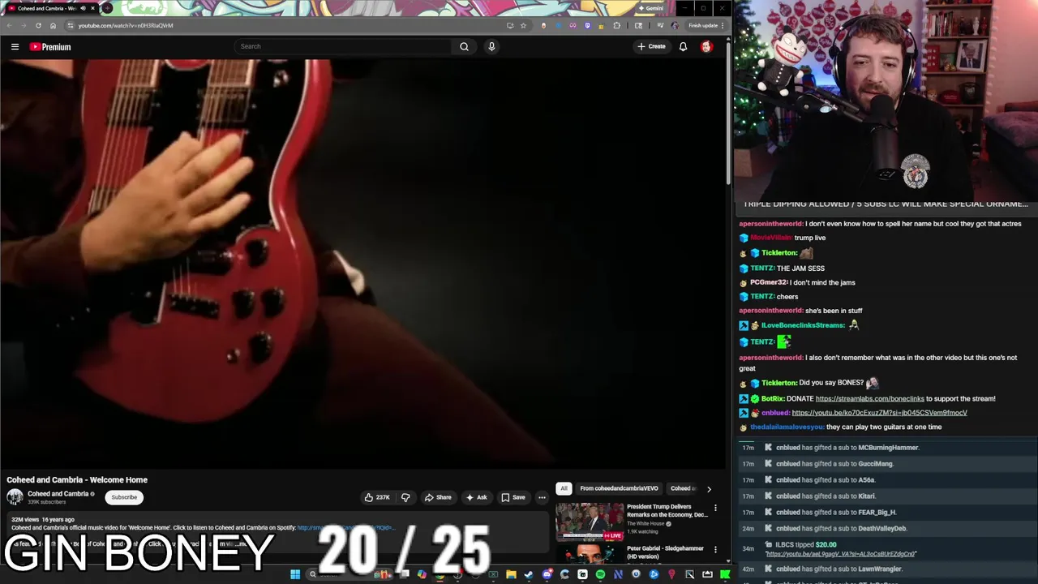Select the From coheedandcambriaVEVO chip

pyautogui.click(x=619, y=488)
